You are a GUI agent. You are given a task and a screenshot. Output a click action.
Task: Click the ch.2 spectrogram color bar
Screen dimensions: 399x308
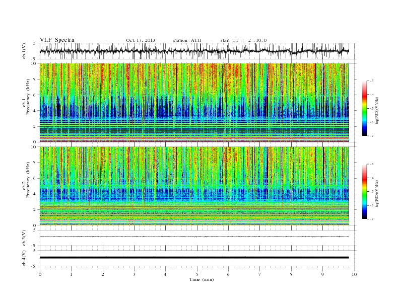point(364,192)
